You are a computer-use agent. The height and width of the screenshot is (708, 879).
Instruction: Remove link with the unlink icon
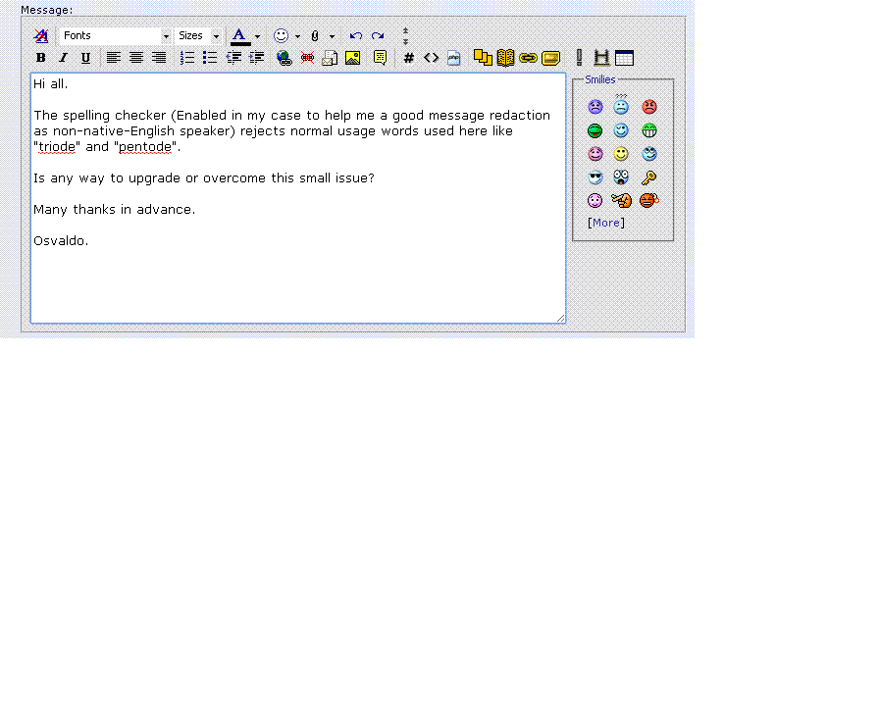pyautogui.click(x=307, y=58)
